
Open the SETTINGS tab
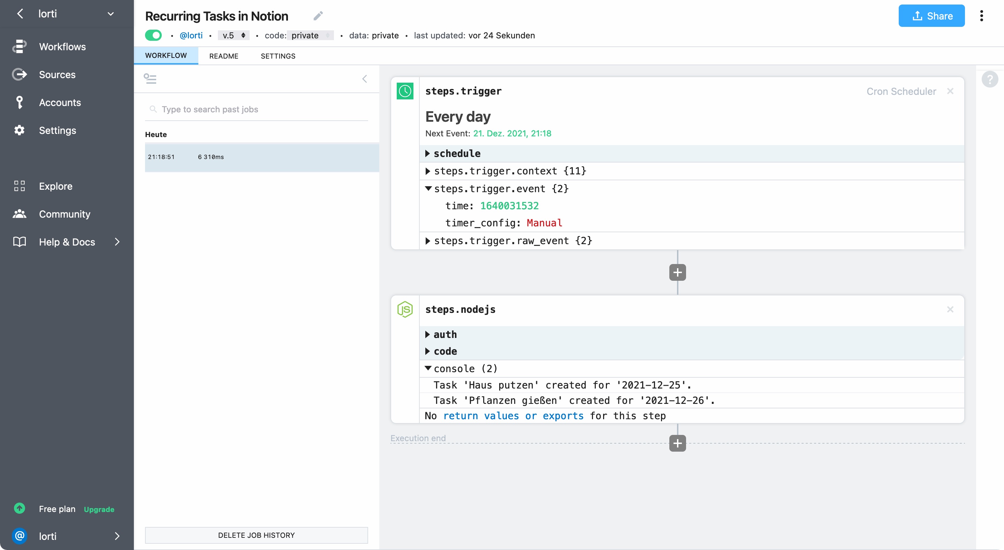click(x=278, y=56)
